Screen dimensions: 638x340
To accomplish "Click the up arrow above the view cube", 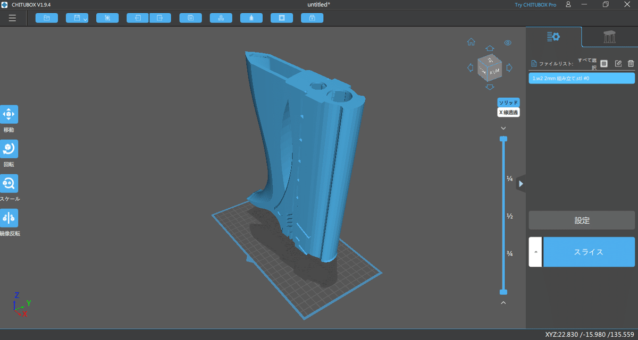I will (490, 48).
